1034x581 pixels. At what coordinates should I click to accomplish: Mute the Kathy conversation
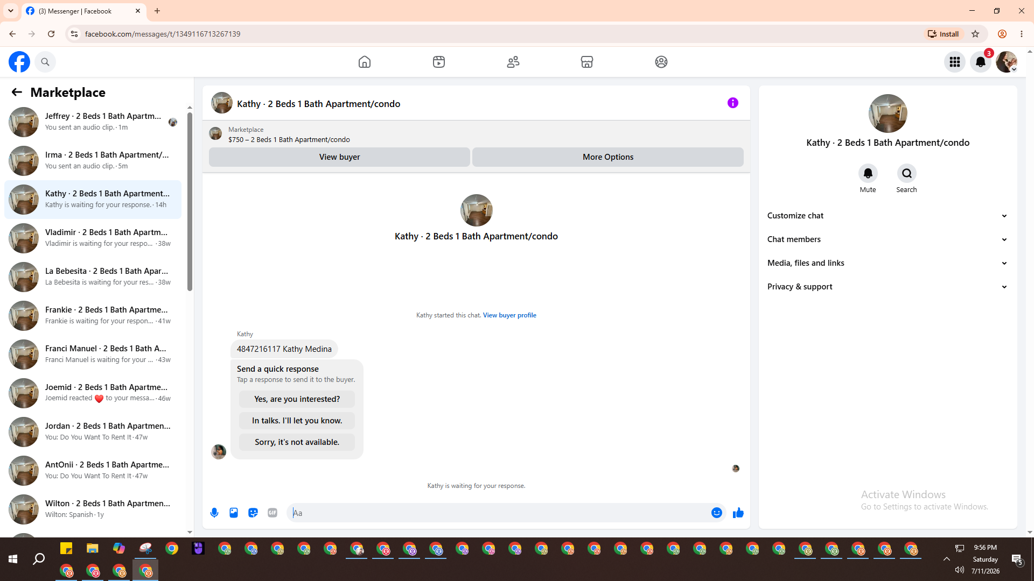[x=868, y=173]
